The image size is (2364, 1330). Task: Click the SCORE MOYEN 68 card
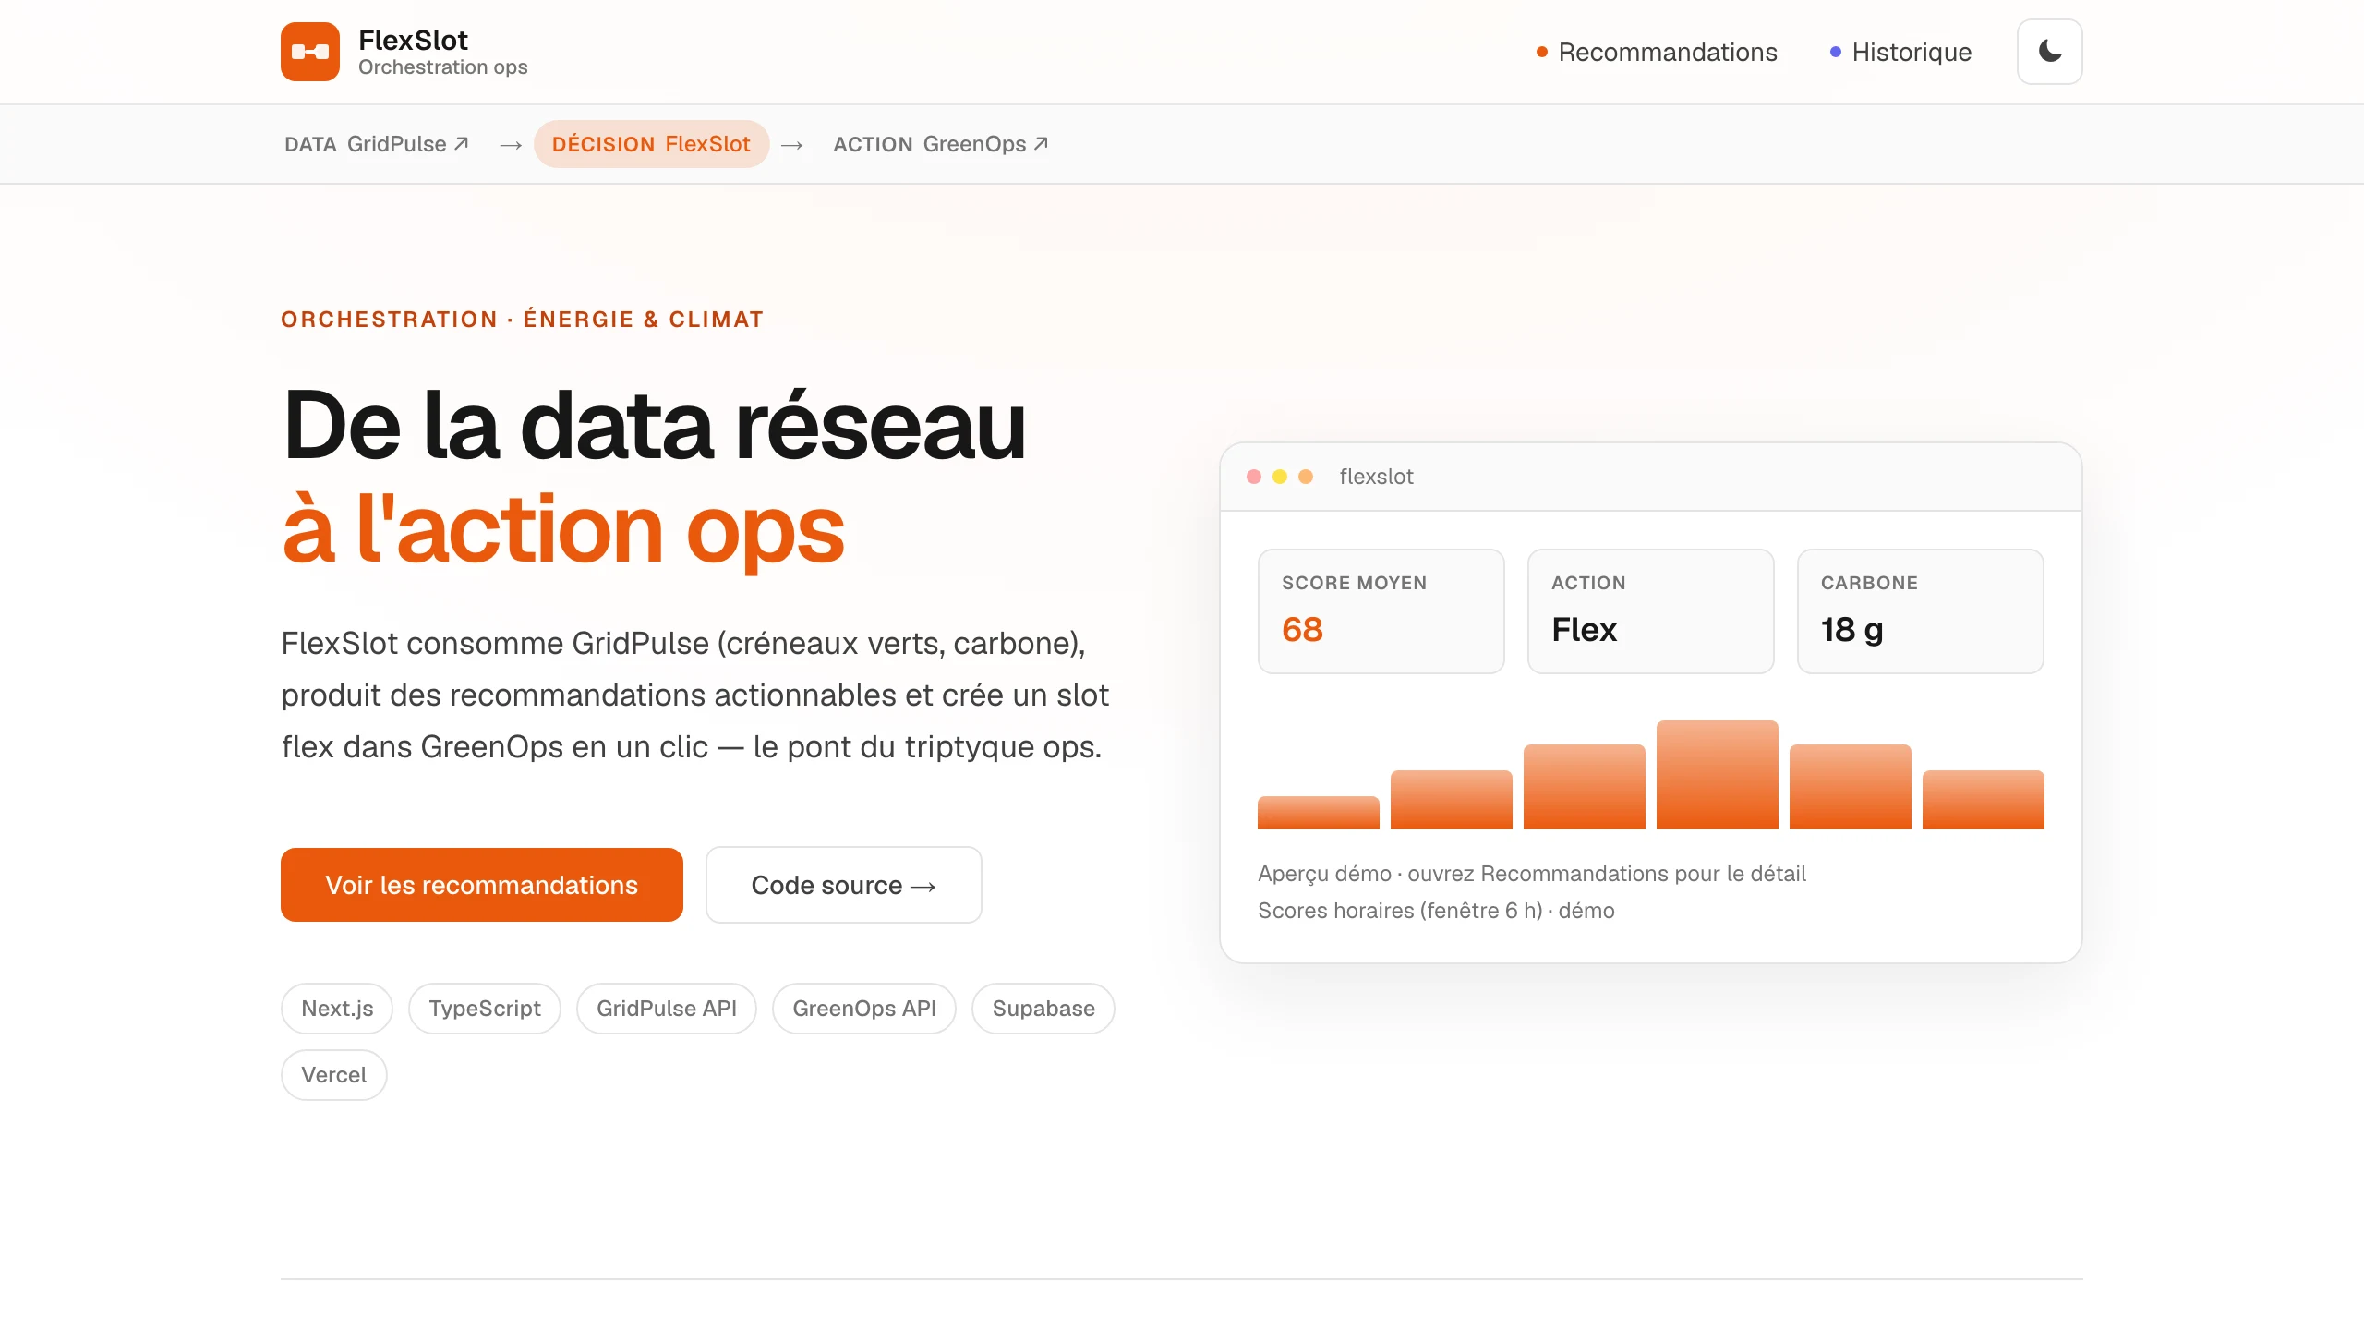click(1381, 611)
